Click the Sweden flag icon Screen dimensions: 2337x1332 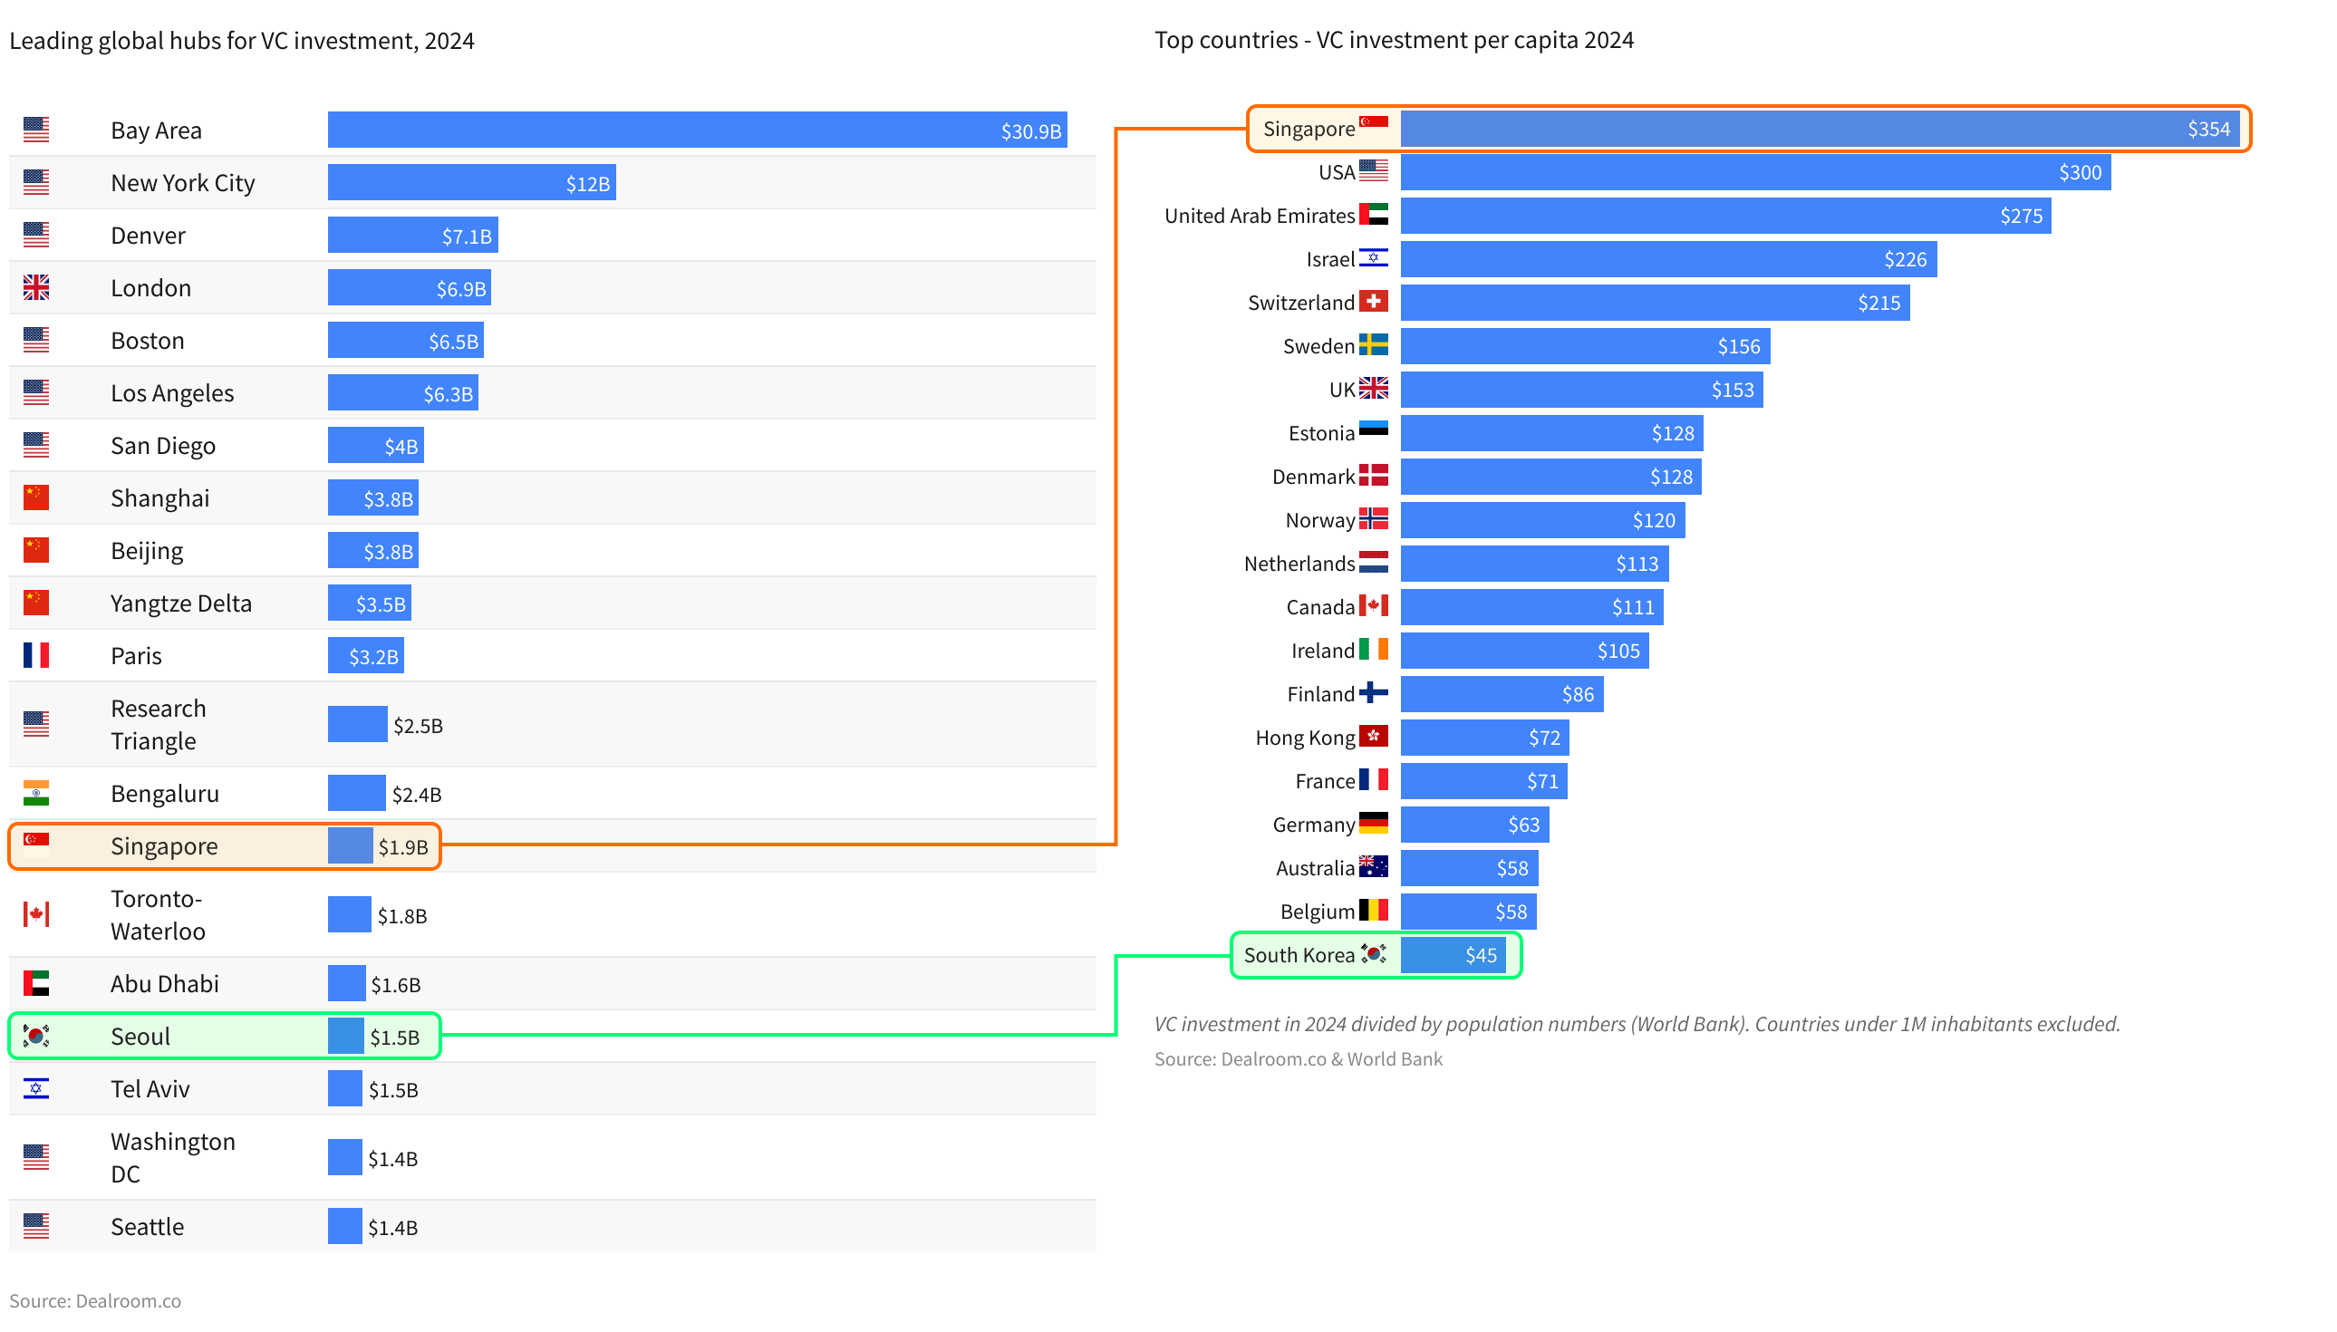(1372, 346)
